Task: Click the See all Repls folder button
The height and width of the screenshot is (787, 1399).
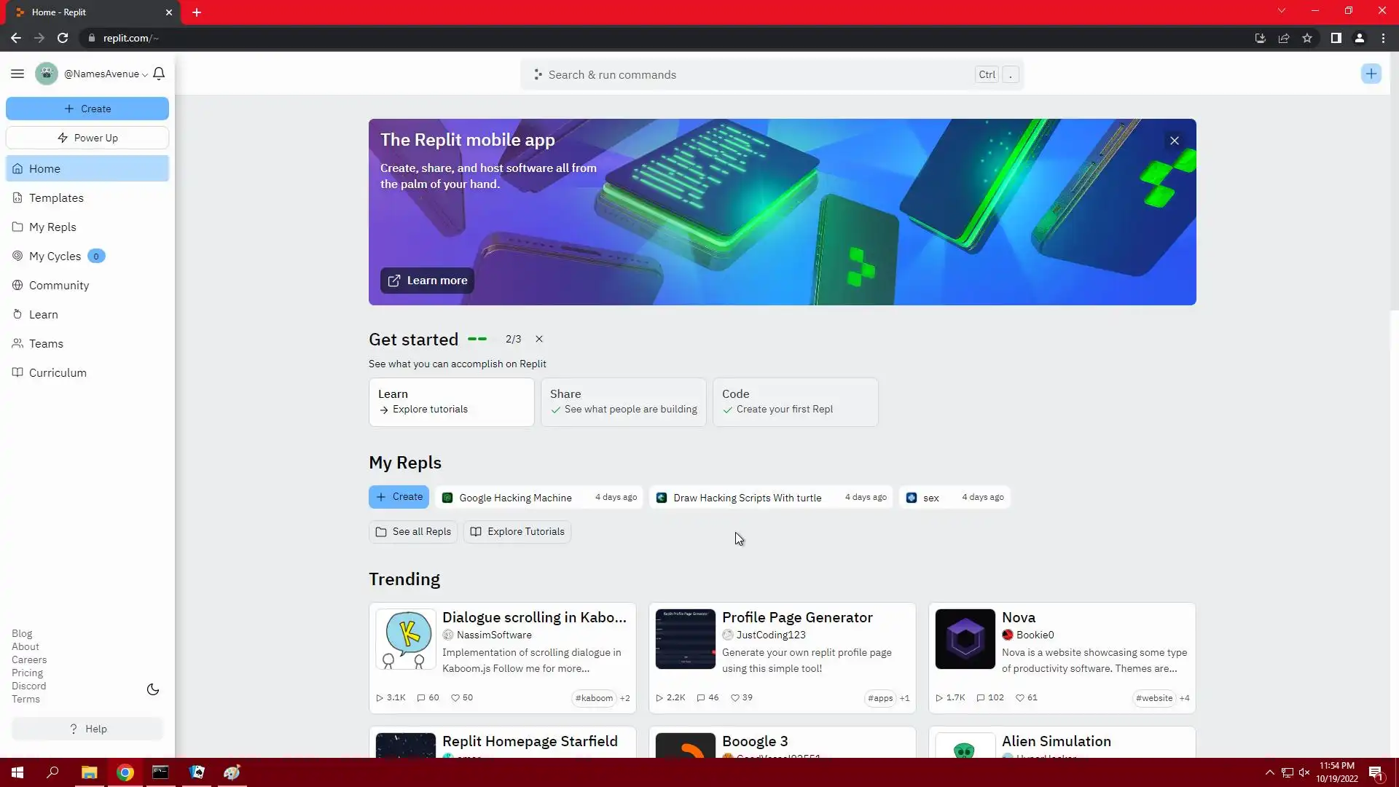Action: 413,531
